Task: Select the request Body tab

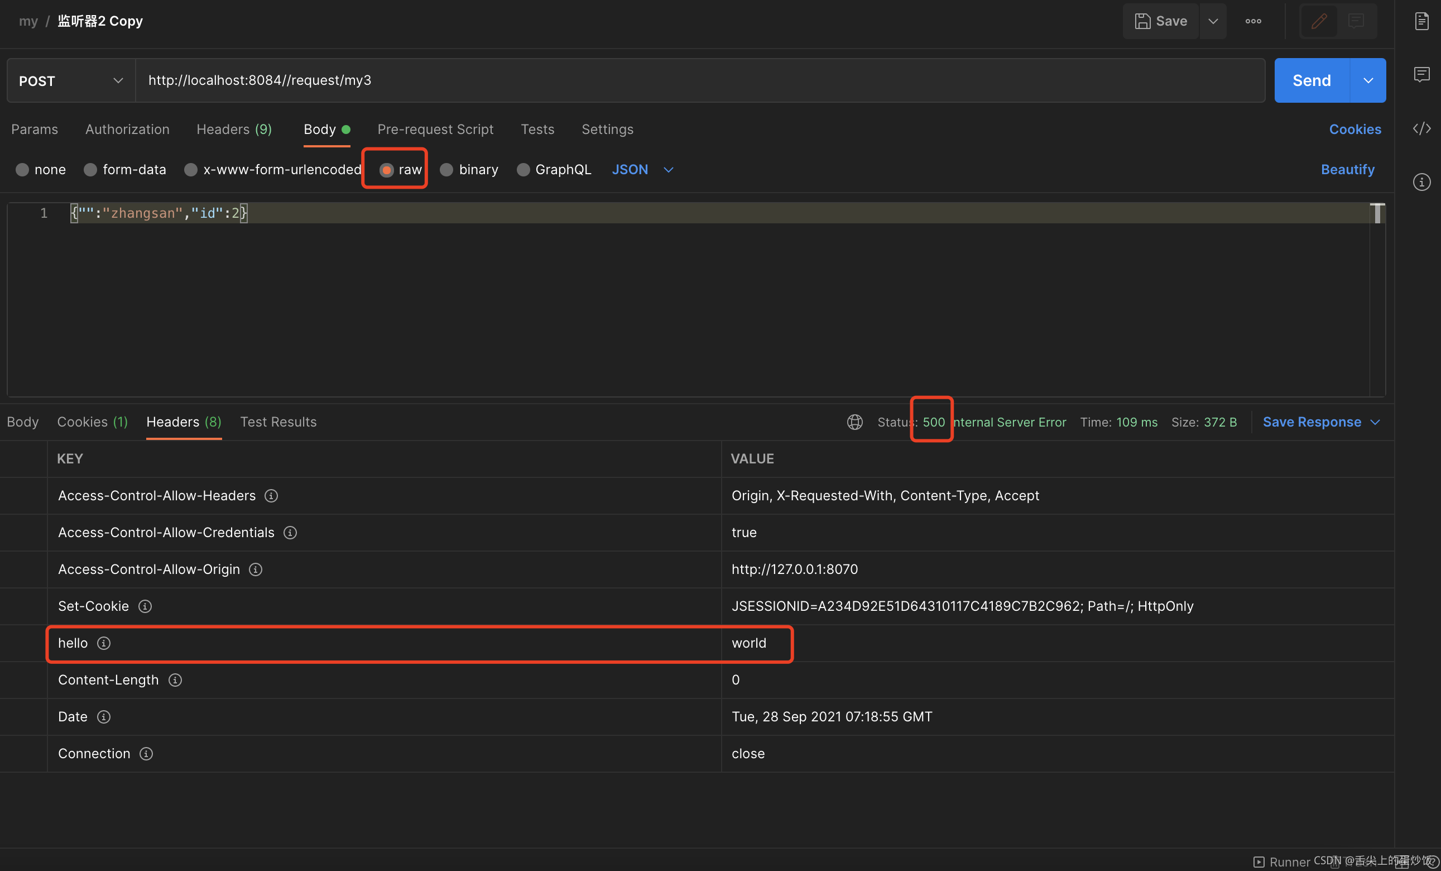Action: 326,130
